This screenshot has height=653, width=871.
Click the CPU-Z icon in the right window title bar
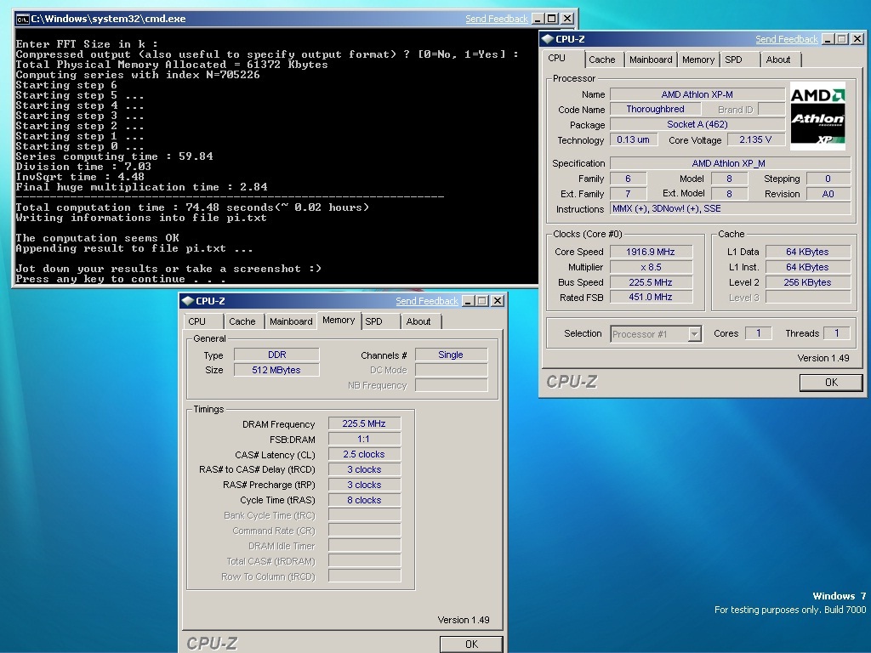(548, 39)
